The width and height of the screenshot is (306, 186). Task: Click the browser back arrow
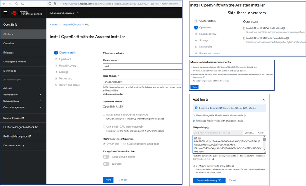(x=4, y=3)
